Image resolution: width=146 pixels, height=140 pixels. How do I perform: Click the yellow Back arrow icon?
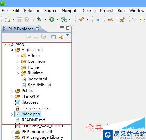pyautogui.click(x=142, y=19)
